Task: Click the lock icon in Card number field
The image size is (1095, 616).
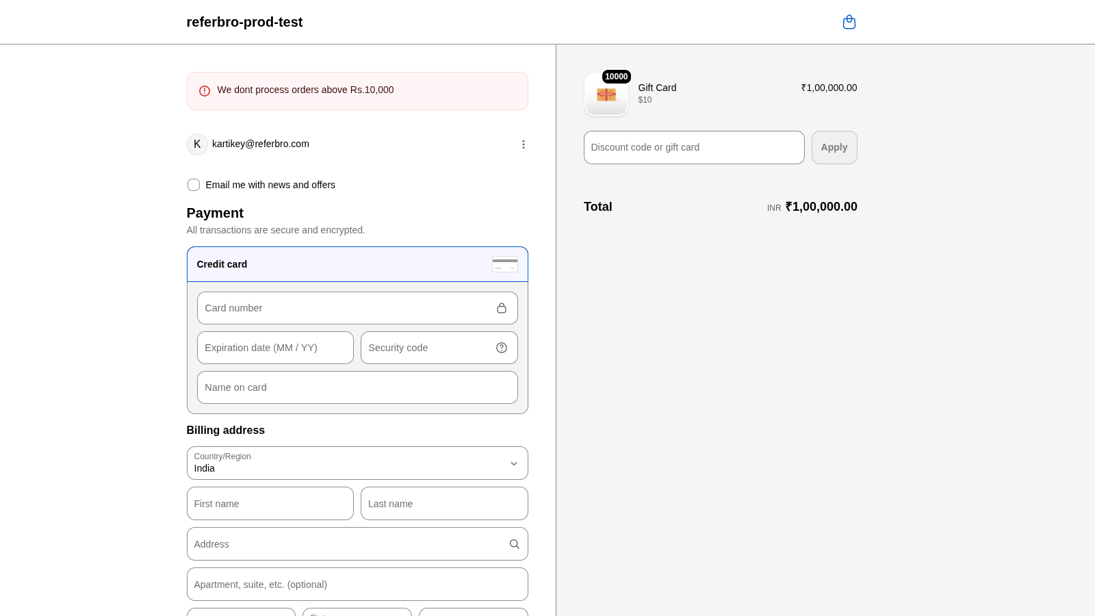Action: [502, 308]
